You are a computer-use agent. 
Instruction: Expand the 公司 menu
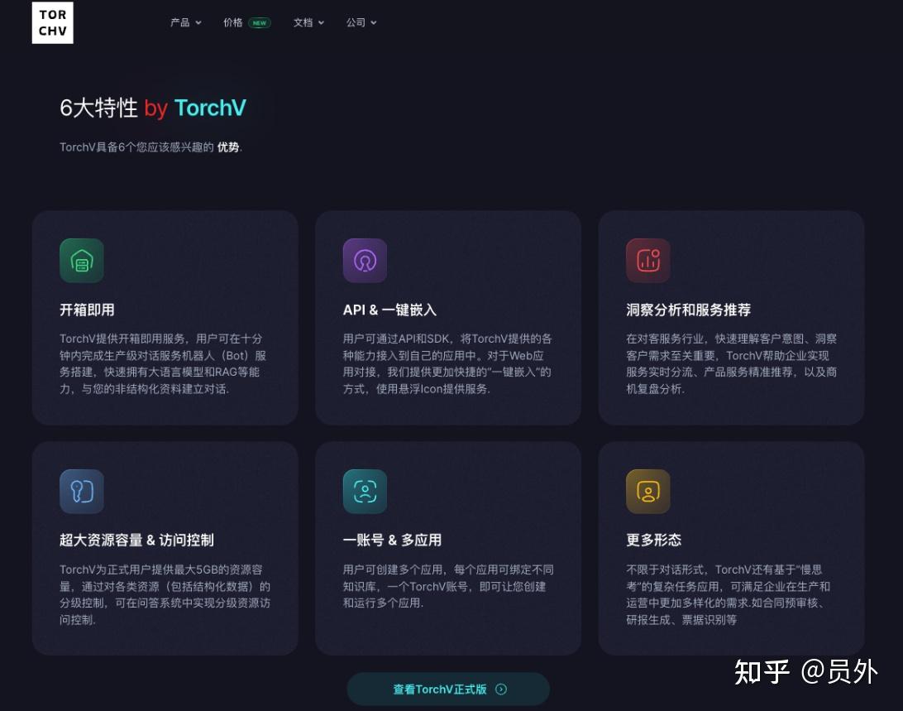pos(361,22)
